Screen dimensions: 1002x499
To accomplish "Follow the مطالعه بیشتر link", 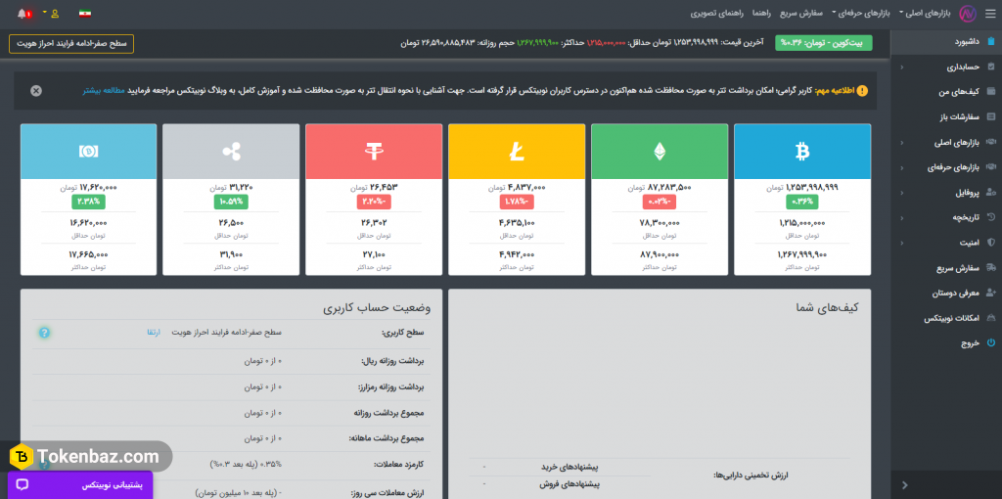I will pos(104,91).
